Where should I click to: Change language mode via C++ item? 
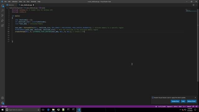point(184,106)
